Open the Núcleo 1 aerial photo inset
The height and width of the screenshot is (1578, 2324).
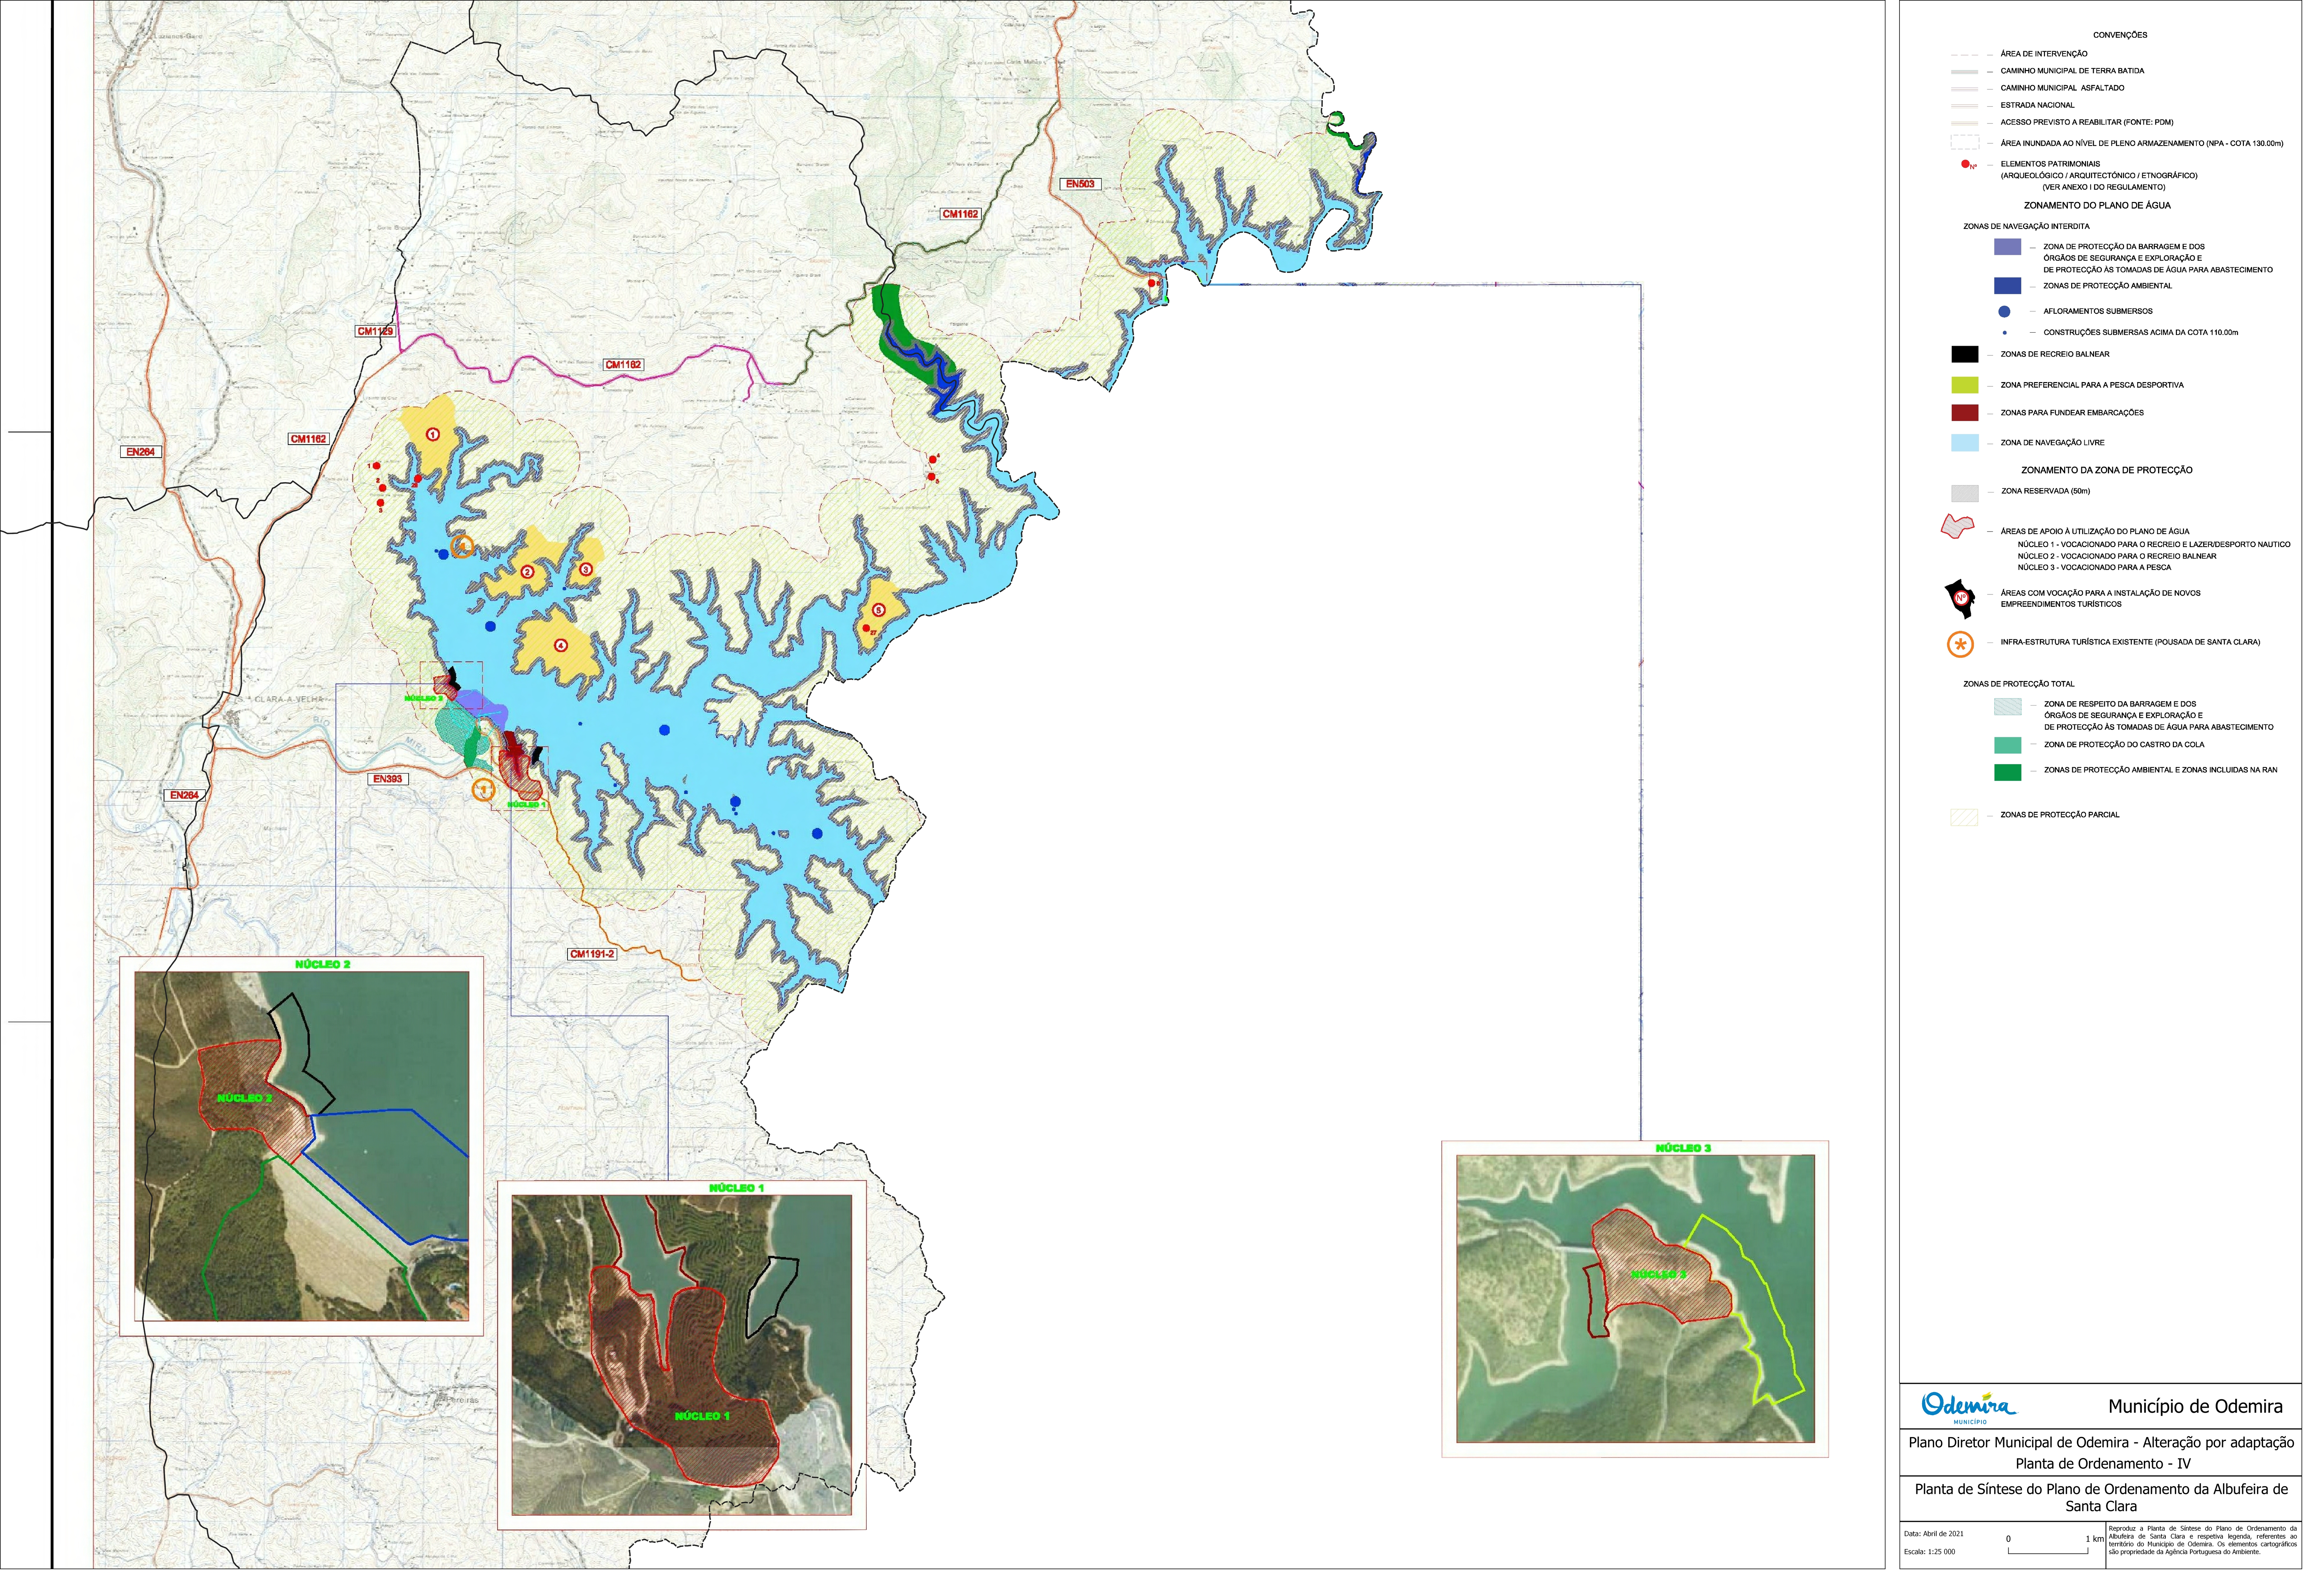coord(682,1355)
